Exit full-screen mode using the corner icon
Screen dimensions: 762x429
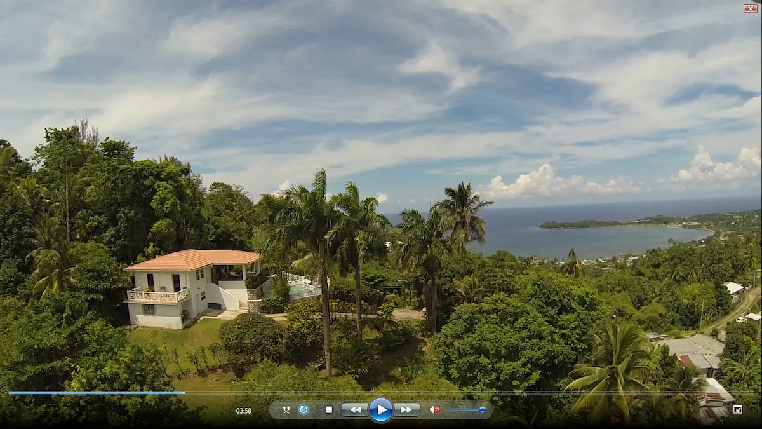click(737, 410)
